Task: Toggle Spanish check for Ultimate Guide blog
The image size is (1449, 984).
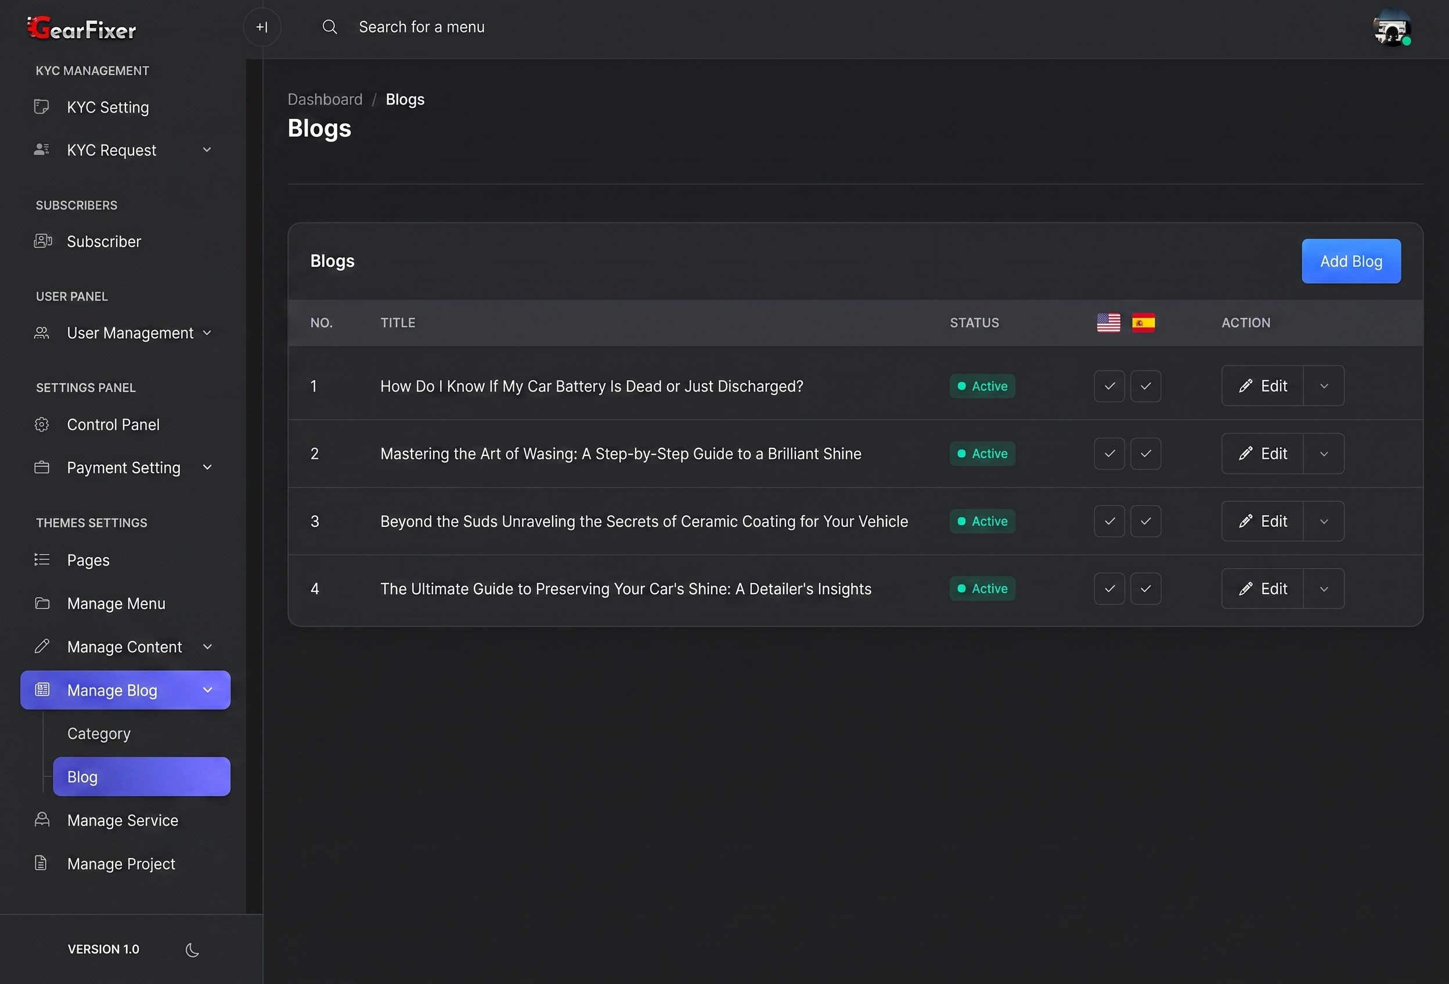Action: click(x=1145, y=588)
